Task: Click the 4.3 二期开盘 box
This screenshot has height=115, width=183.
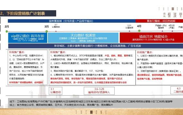Action: click(177, 90)
